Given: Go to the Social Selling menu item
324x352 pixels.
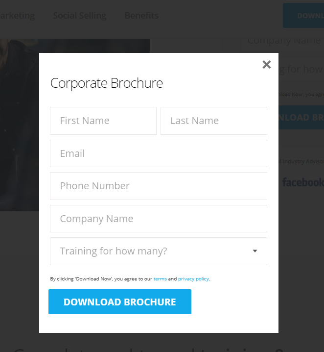Looking at the screenshot, I should [80, 16].
